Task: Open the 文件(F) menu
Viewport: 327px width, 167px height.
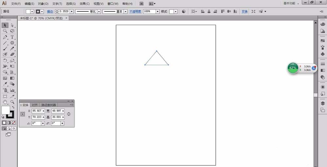Action: click(16, 4)
